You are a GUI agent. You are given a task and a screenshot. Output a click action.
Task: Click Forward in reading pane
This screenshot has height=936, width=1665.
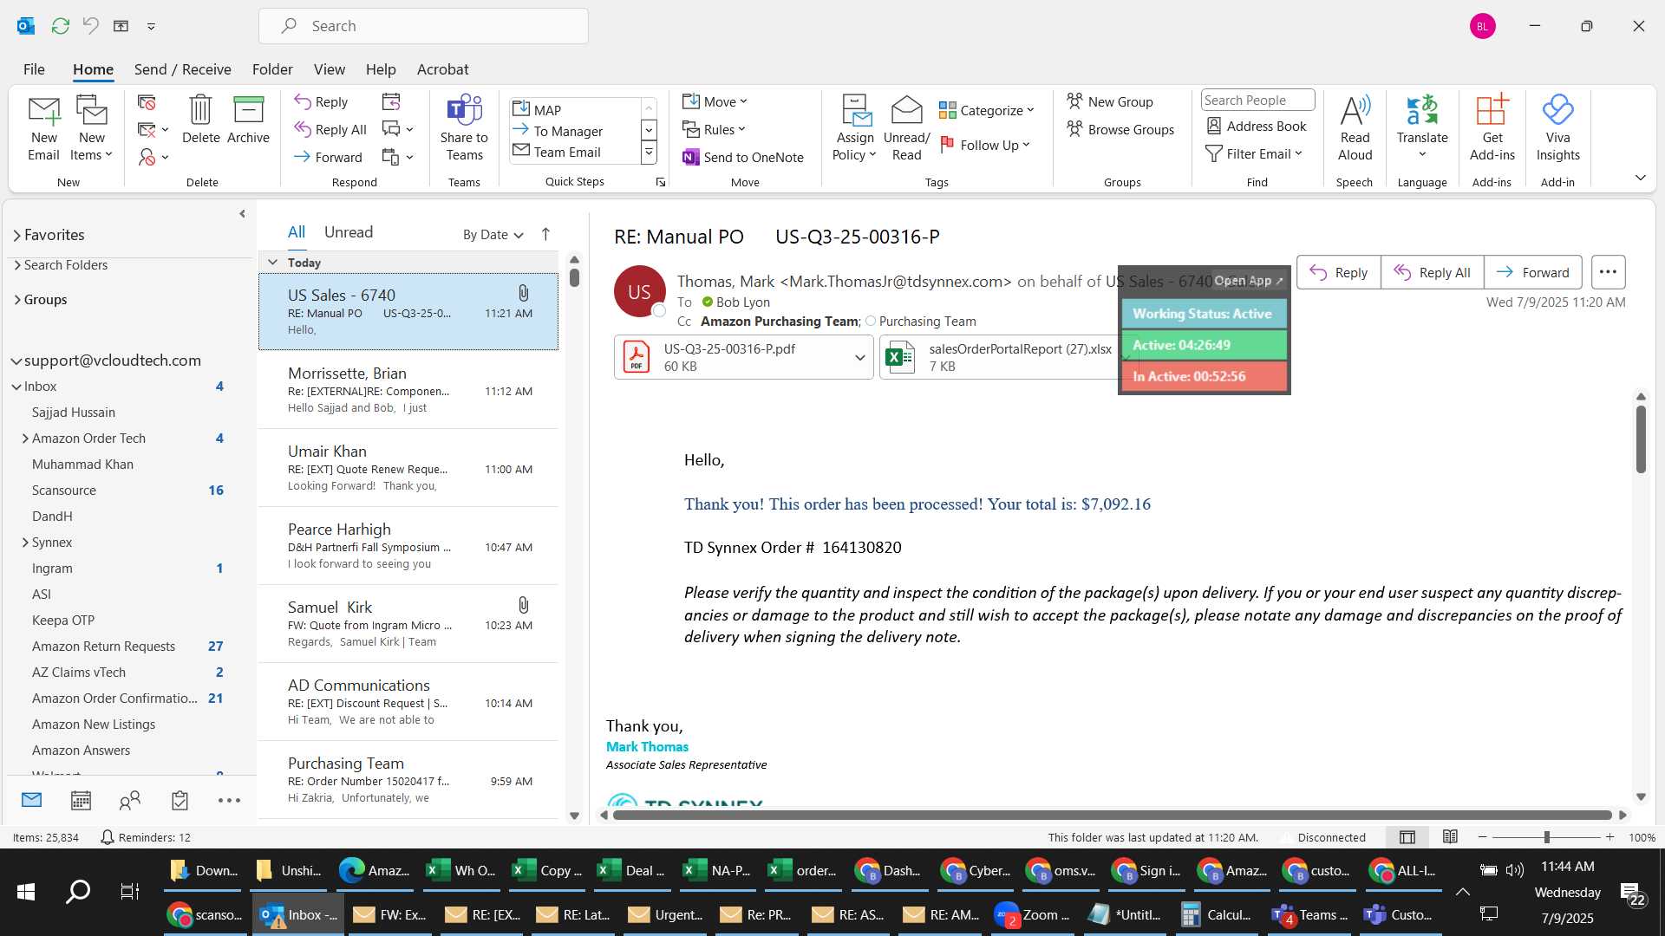pyautogui.click(x=1532, y=272)
